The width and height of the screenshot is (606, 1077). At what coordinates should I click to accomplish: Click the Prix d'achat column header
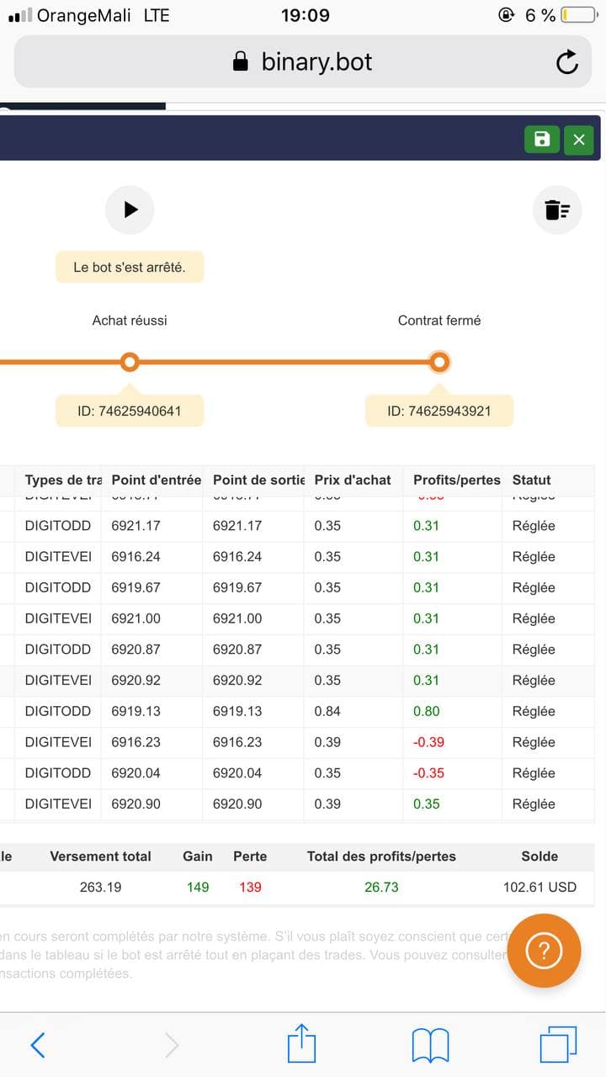(x=353, y=480)
